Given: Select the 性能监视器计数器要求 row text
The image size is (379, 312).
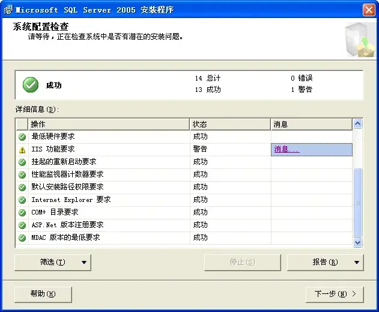Looking at the screenshot, I should coord(67,174).
